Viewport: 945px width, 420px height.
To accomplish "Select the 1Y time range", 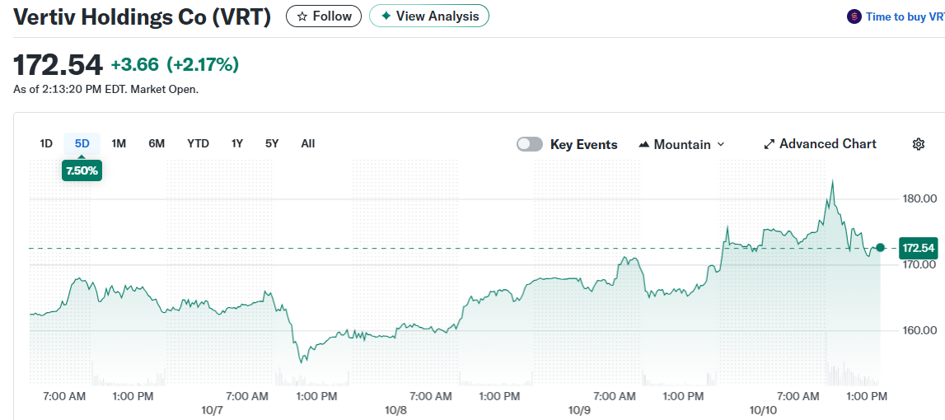I will tap(237, 143).
